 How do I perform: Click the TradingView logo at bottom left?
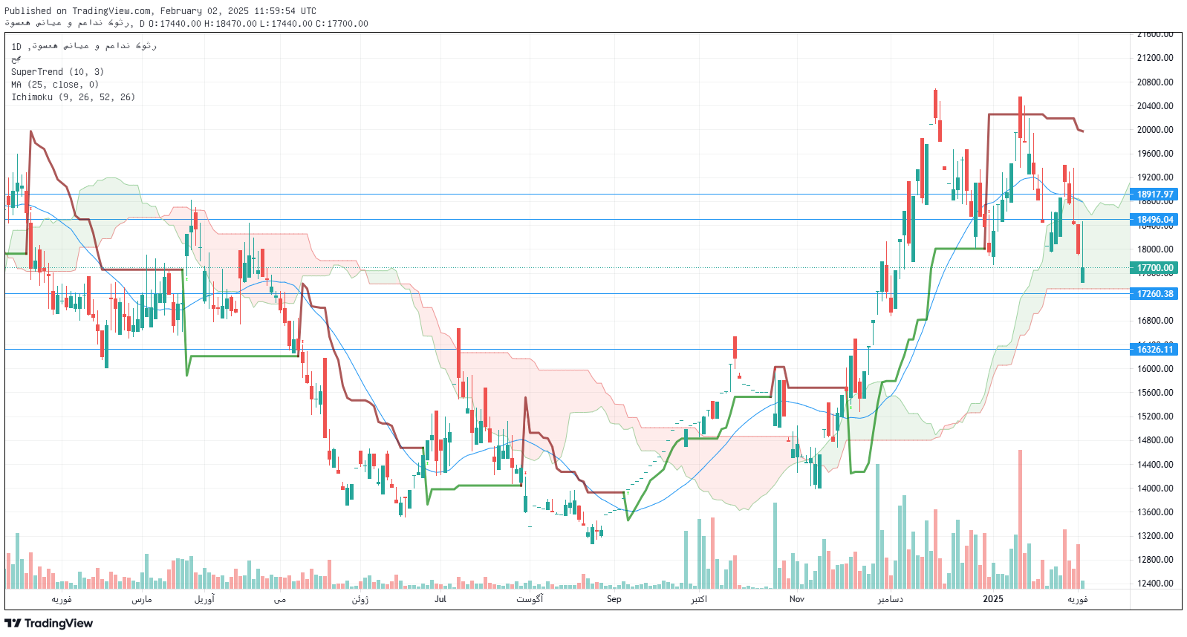click(49, 623)
